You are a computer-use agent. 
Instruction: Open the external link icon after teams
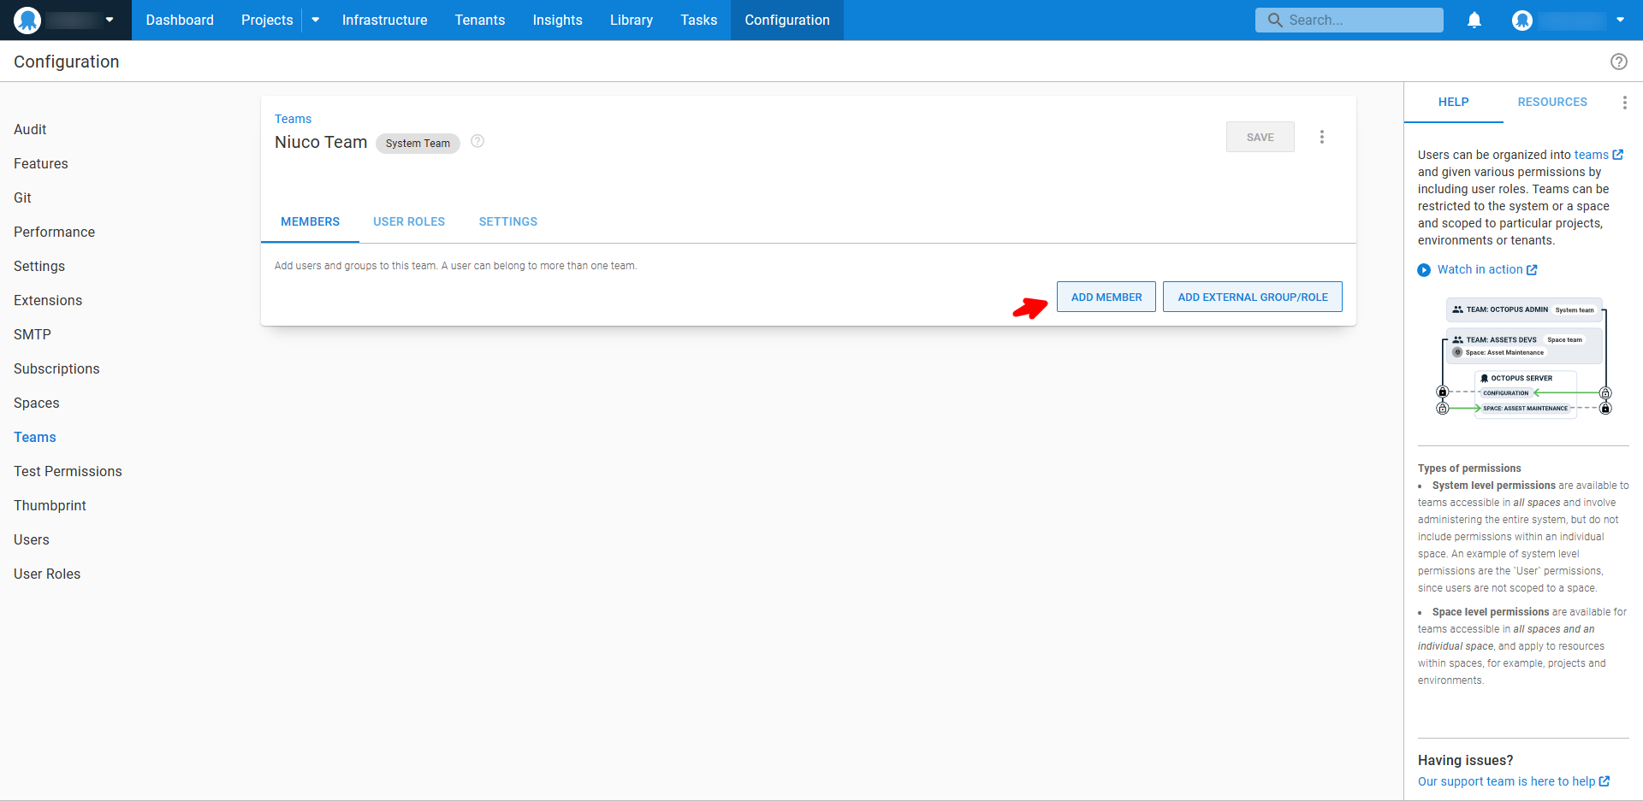(1618, 155)
